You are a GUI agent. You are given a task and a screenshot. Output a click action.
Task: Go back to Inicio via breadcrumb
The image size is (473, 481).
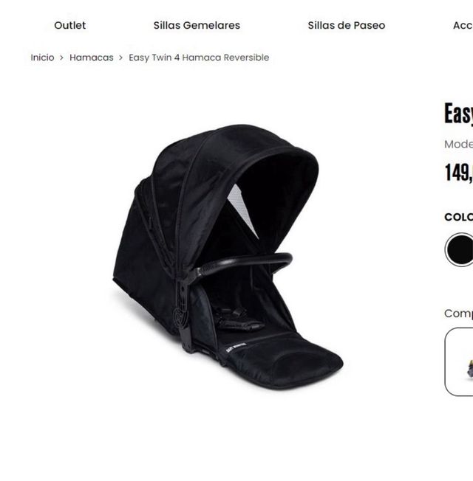click(x=42, y=58)
